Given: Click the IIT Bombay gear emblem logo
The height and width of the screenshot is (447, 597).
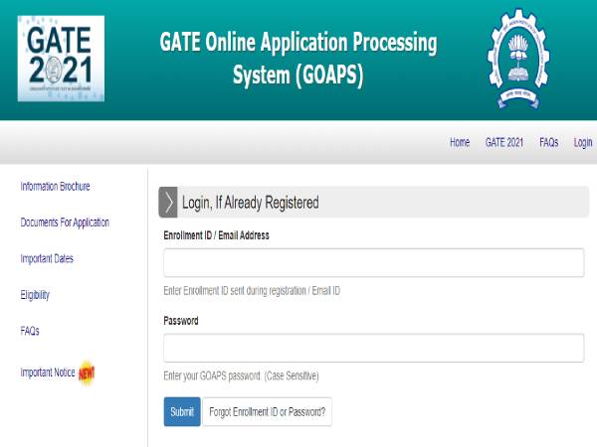Looking at the screenshot, I should point(518,60).
